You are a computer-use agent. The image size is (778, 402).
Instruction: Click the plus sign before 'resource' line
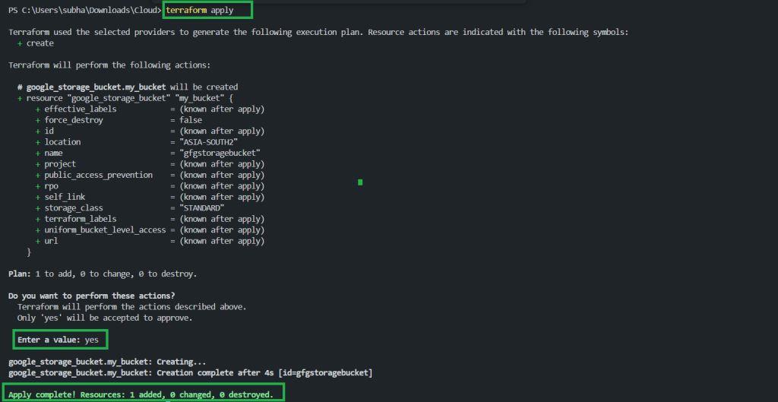coord(20,98)
